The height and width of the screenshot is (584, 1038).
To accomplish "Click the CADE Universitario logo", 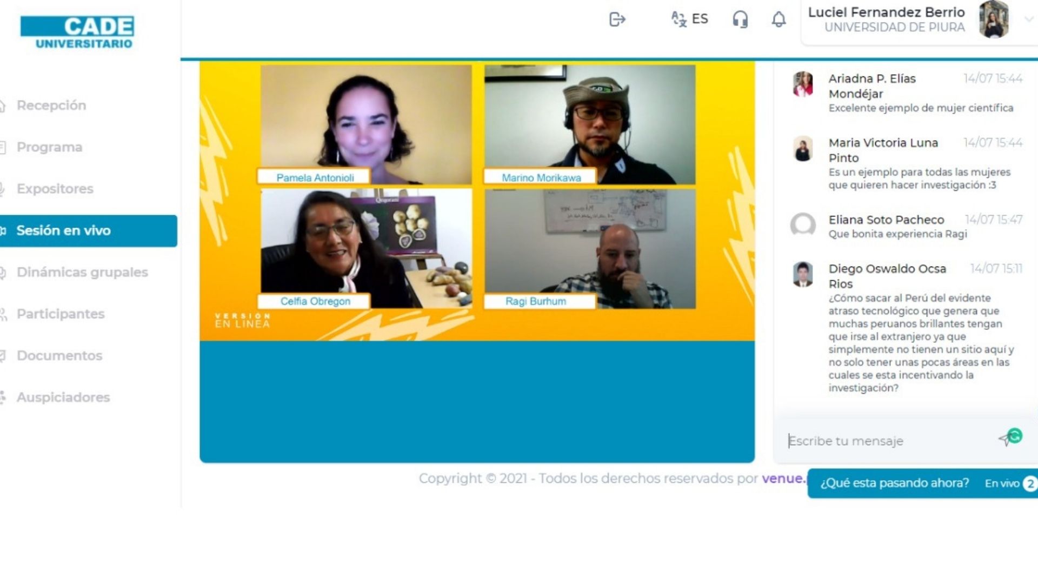I will [77, 32].
